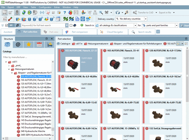Click the database with envelope icon
The height and width of the screenshot is (140, 189).
(x=35, y=19)
